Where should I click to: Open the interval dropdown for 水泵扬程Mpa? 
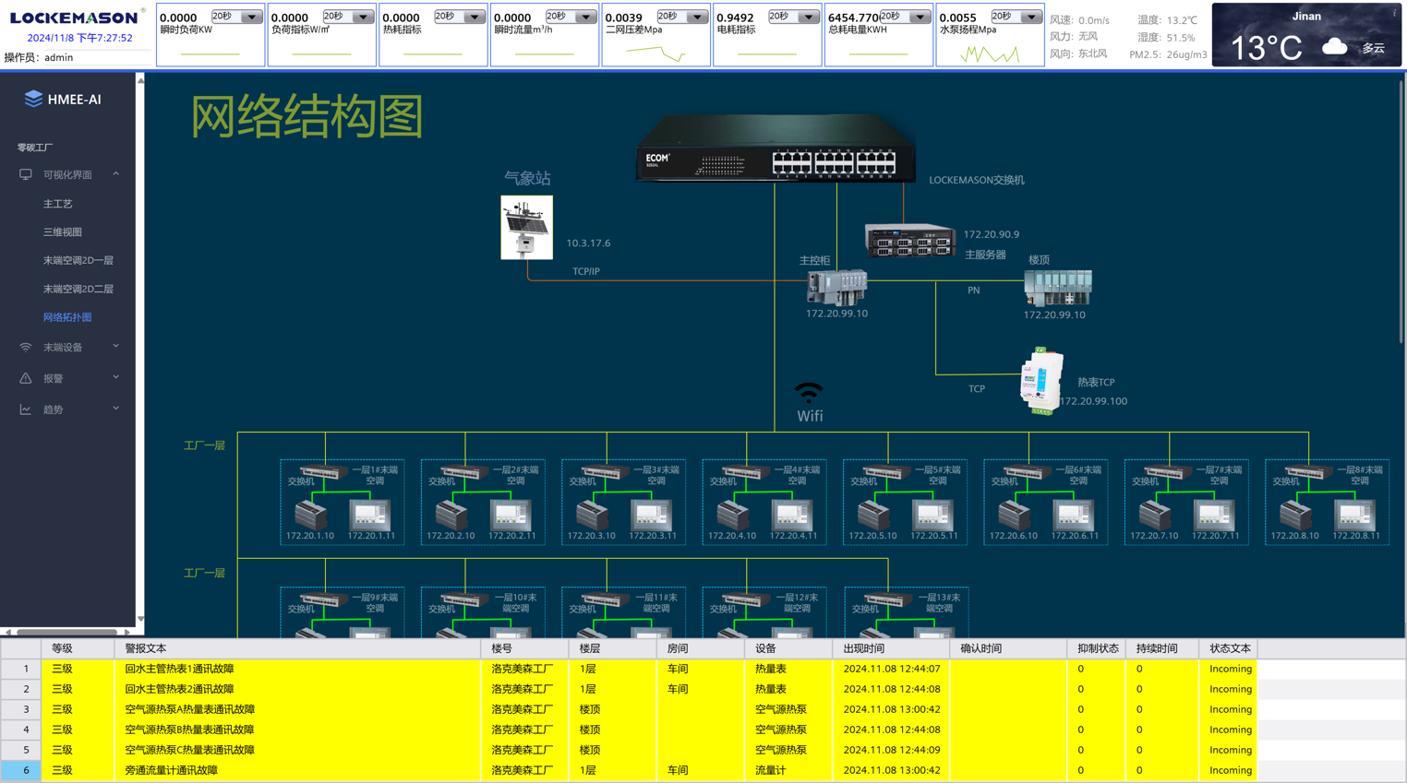click(x=1030, y=18)
